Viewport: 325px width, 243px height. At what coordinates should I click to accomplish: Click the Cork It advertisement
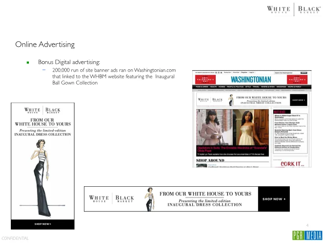[292, 164]
